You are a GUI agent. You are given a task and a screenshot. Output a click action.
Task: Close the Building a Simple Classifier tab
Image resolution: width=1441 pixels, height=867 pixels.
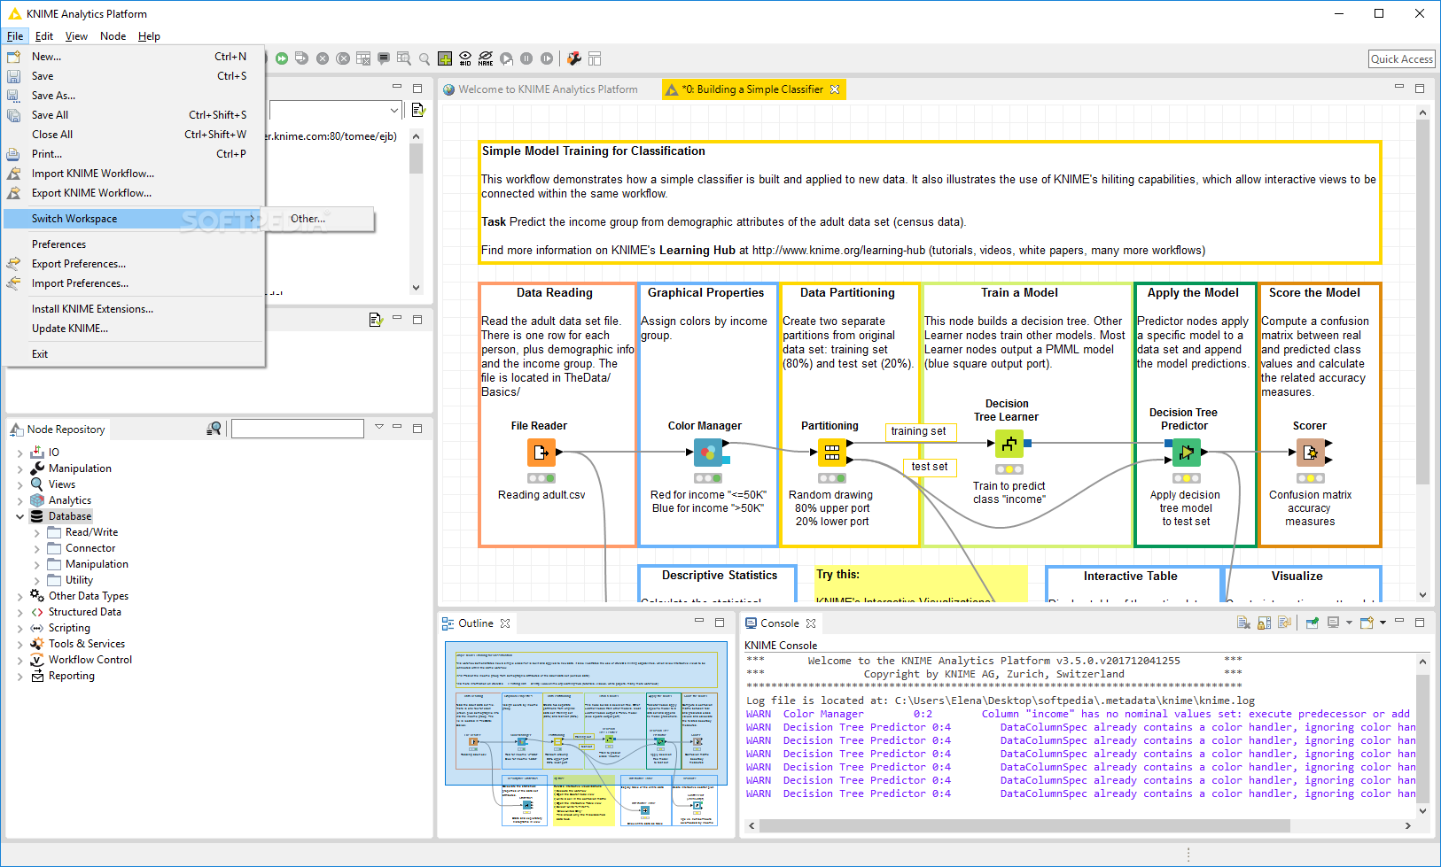click(x=835, y=89)
